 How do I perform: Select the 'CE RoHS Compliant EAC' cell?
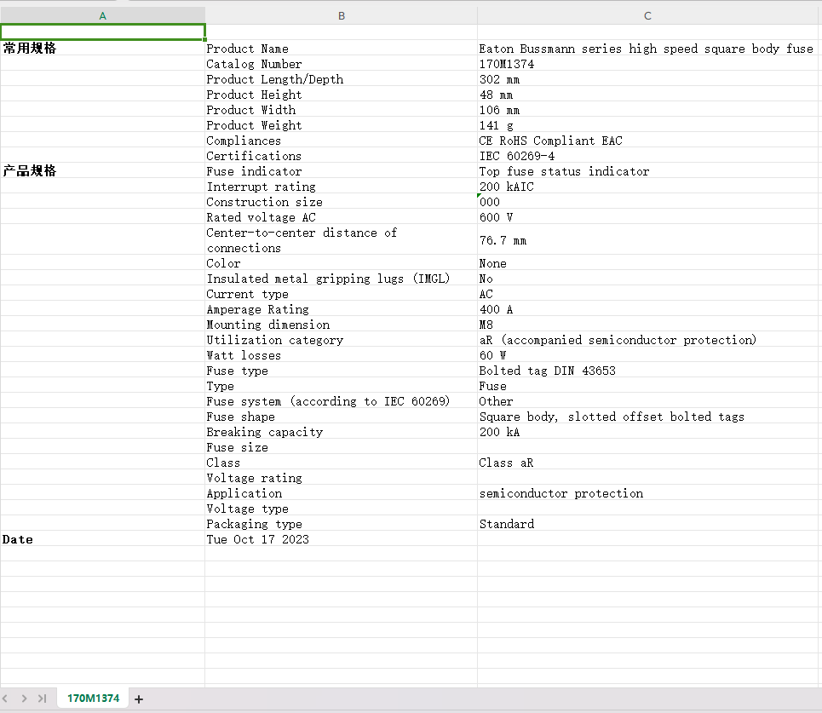click(647, 140)
